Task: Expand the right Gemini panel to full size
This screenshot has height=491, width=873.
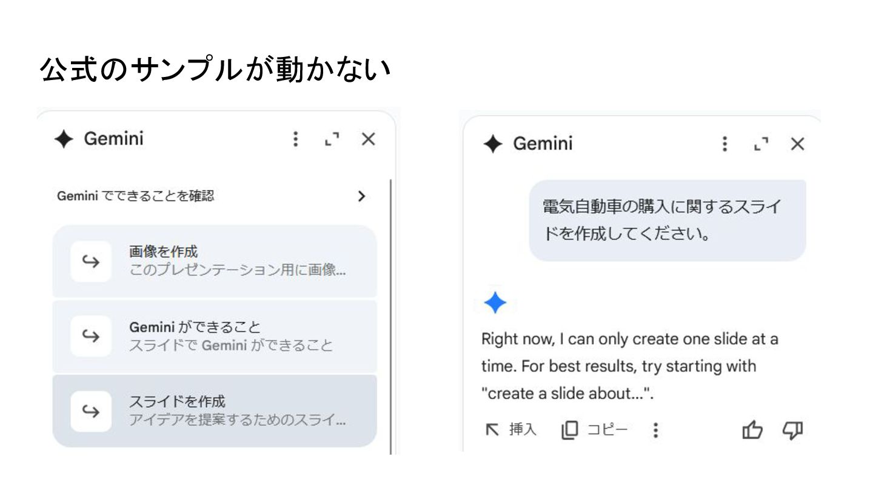Action: (x=761, y=144)
